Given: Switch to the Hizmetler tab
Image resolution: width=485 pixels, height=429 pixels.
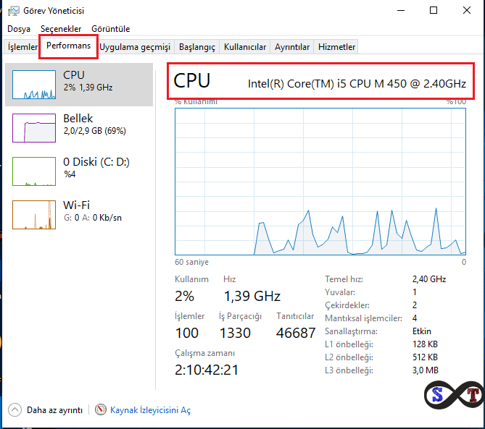Looking at the screenshot, I should coord(337,47).
